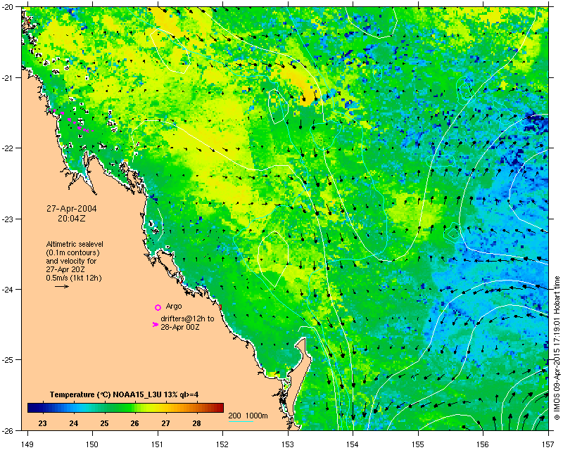The image size is (563, 450).
Task: Click the 0.5m/s velocity scale arrow
Action: tap(62, 286)
